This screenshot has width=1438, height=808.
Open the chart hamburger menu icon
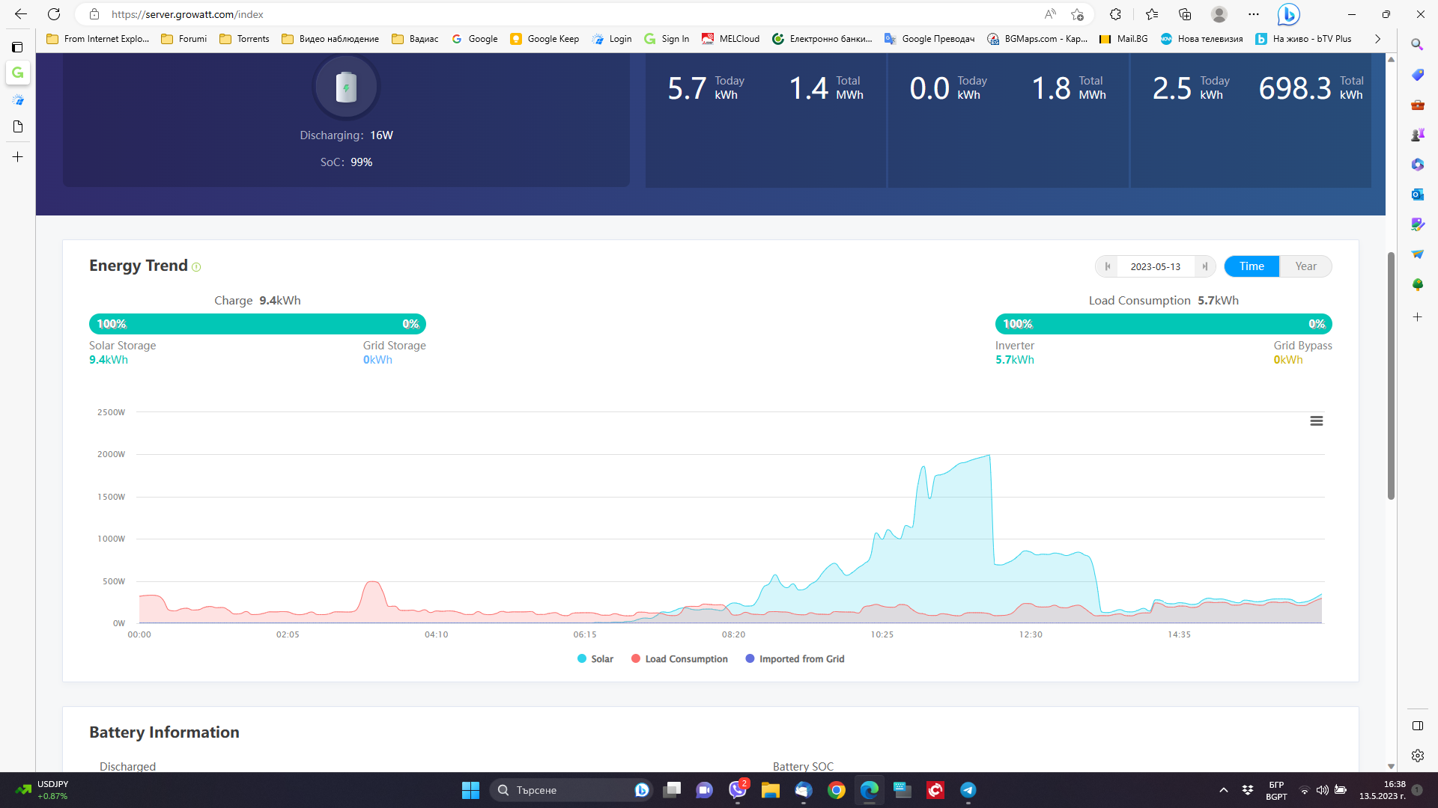(x=1316, y=421)
